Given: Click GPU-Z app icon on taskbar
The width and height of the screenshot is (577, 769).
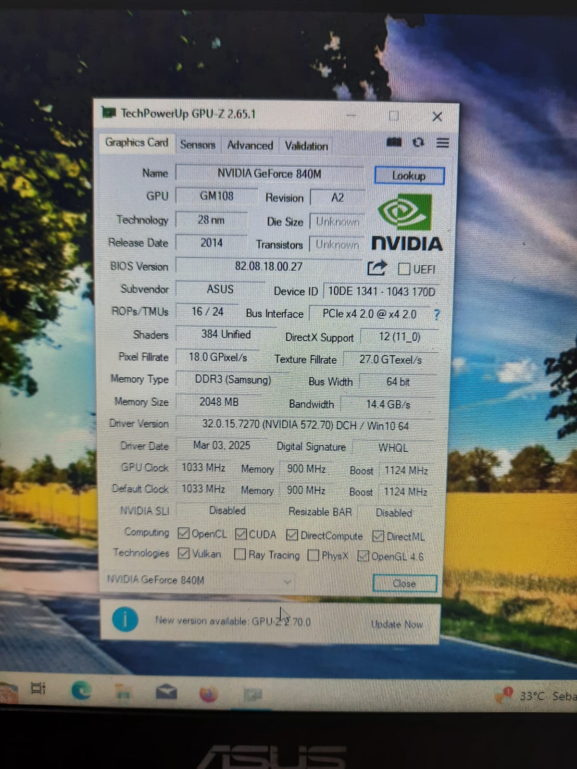Looking at the screenshot, I should coord(252,694).
